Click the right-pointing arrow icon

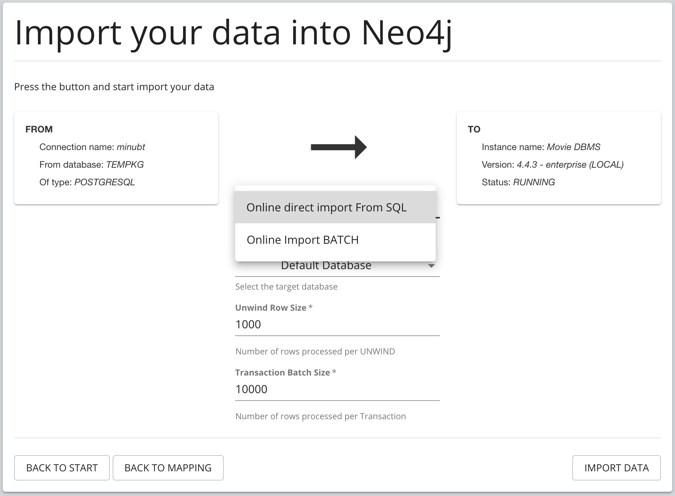[x=339, y=147]
